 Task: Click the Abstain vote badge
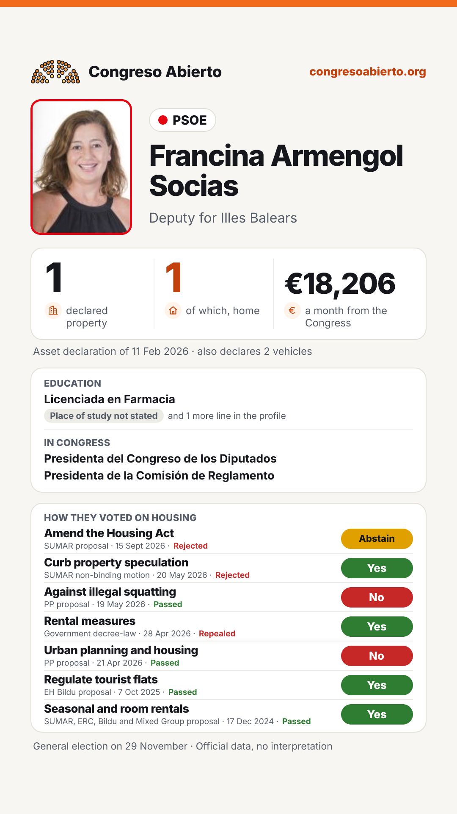coord(377,539)
